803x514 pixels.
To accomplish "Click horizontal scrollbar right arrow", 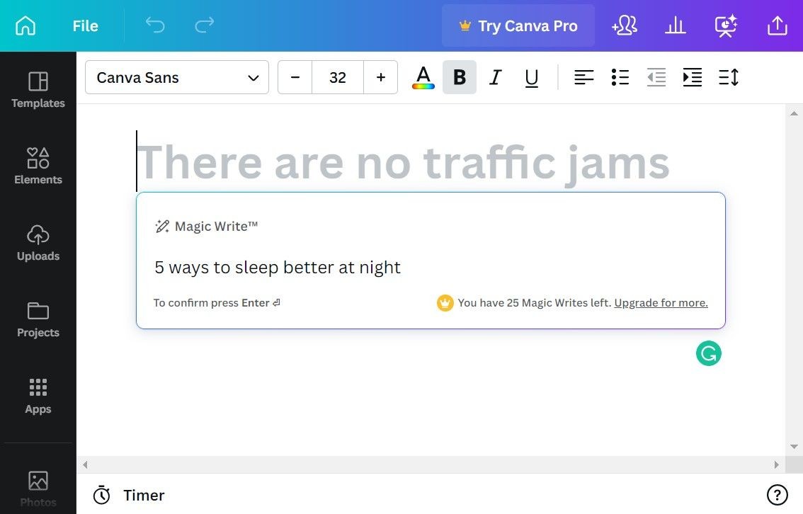I will tap(776, 465).
